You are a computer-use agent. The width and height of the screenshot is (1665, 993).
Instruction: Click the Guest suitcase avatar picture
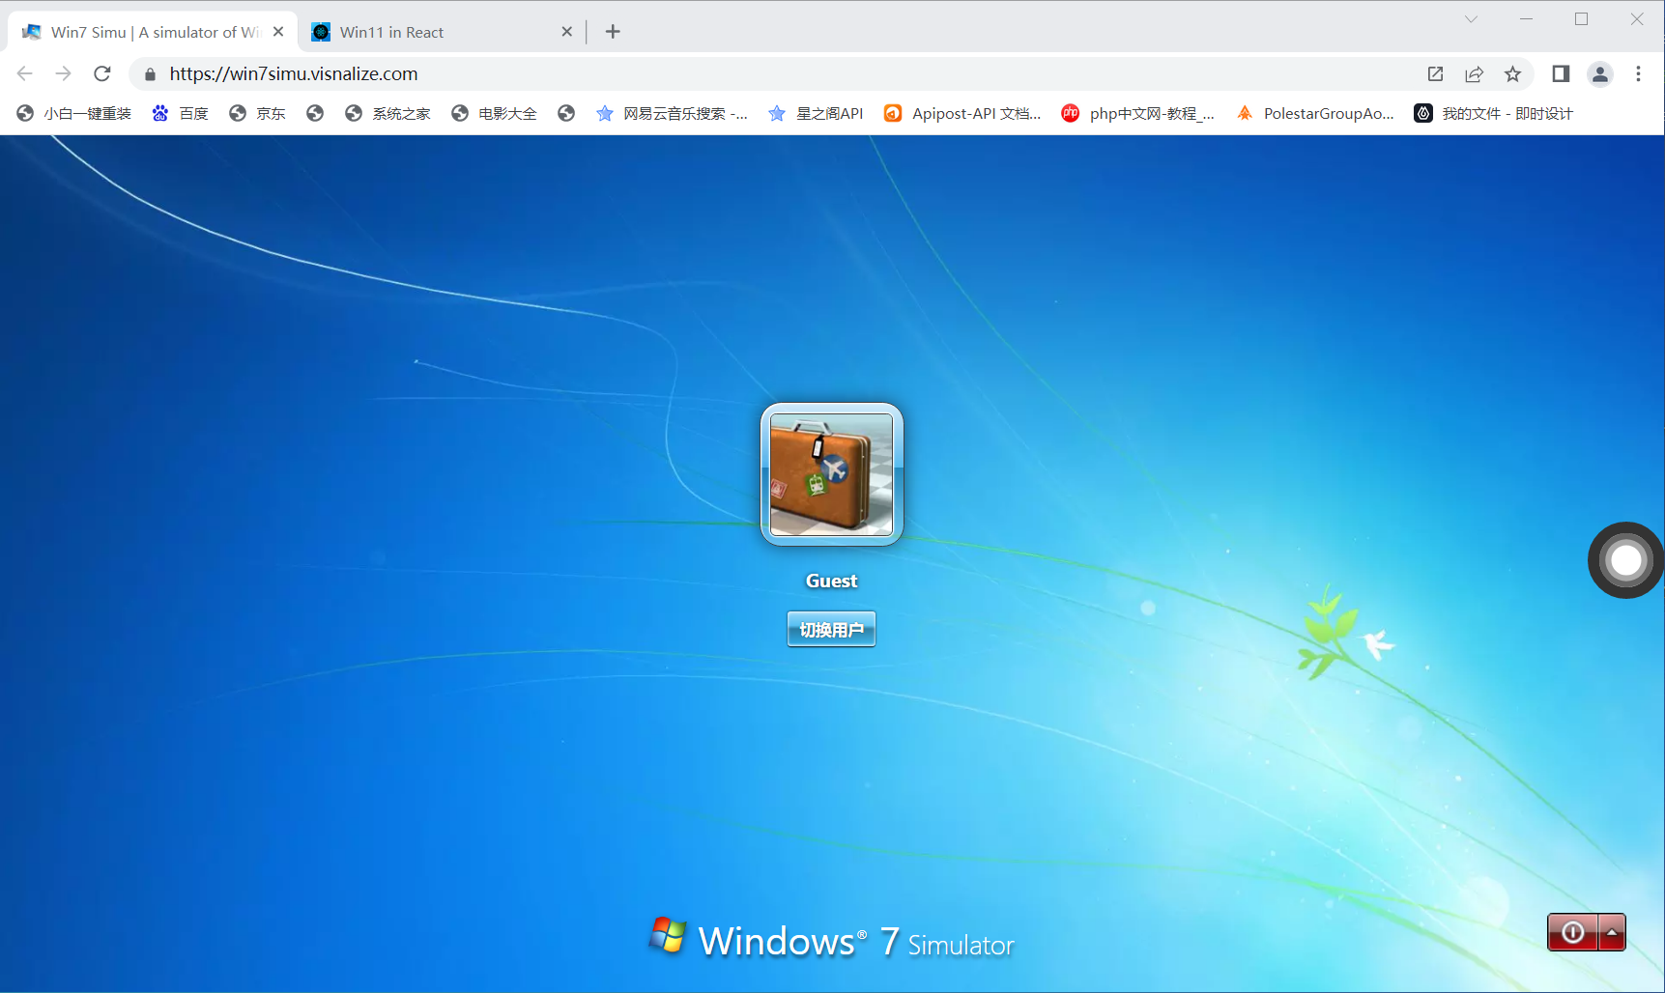click(x=831, y=474)
